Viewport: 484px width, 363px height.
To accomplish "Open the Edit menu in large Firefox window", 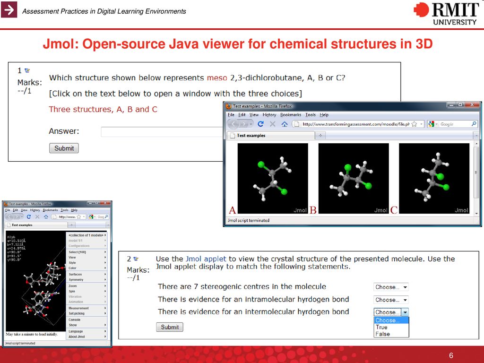I will tap(242, 114).
